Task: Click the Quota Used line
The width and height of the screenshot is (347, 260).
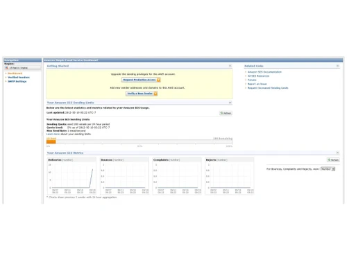Action: (x=78, y=128)
